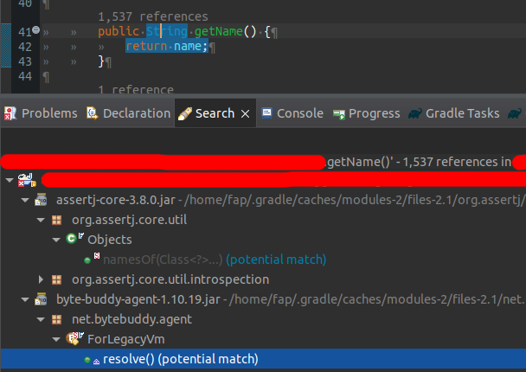Image resolution: width=526 pixels, height=372 pixels.
Task: Collapse the org.assertj.core.util package
Action: (x=41, y=220)
